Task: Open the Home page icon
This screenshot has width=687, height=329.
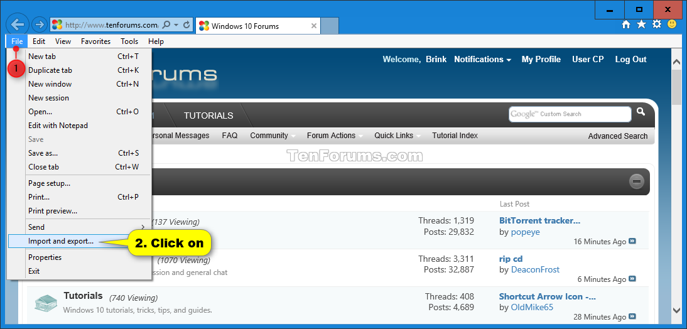Action: coord(626,24)
